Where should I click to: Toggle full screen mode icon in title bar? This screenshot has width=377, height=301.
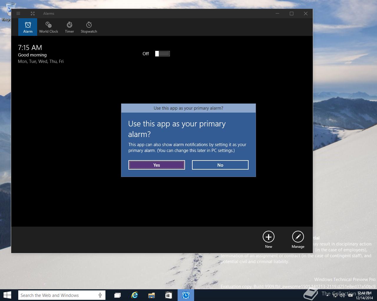tap(33, 14)
